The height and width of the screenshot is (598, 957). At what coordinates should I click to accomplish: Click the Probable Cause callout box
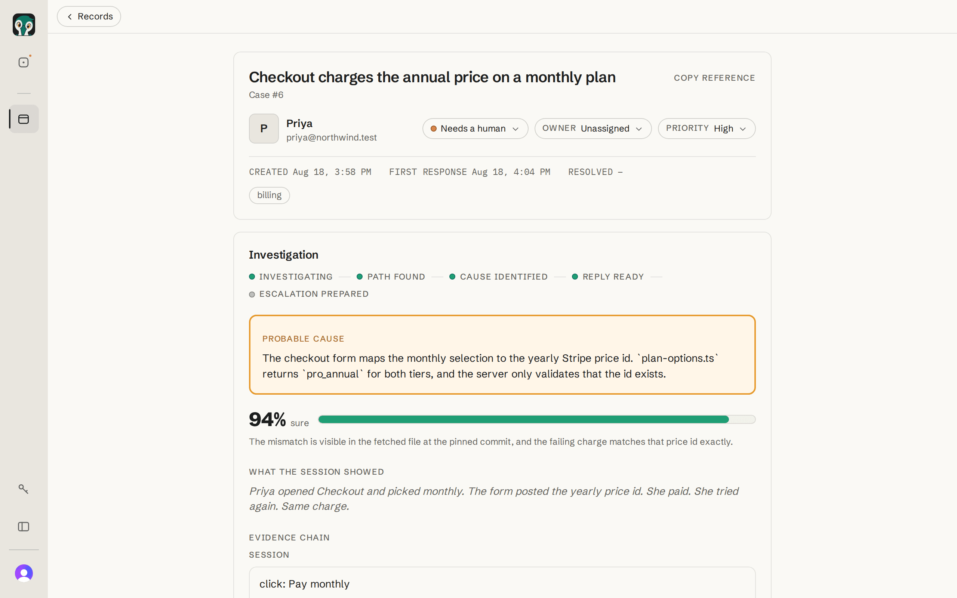(x=502, y=355)
